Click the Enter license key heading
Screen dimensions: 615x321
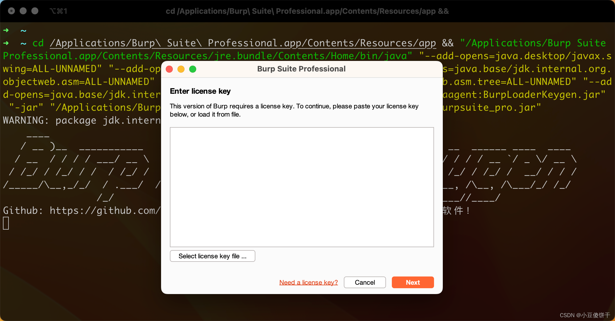point(200,91)
